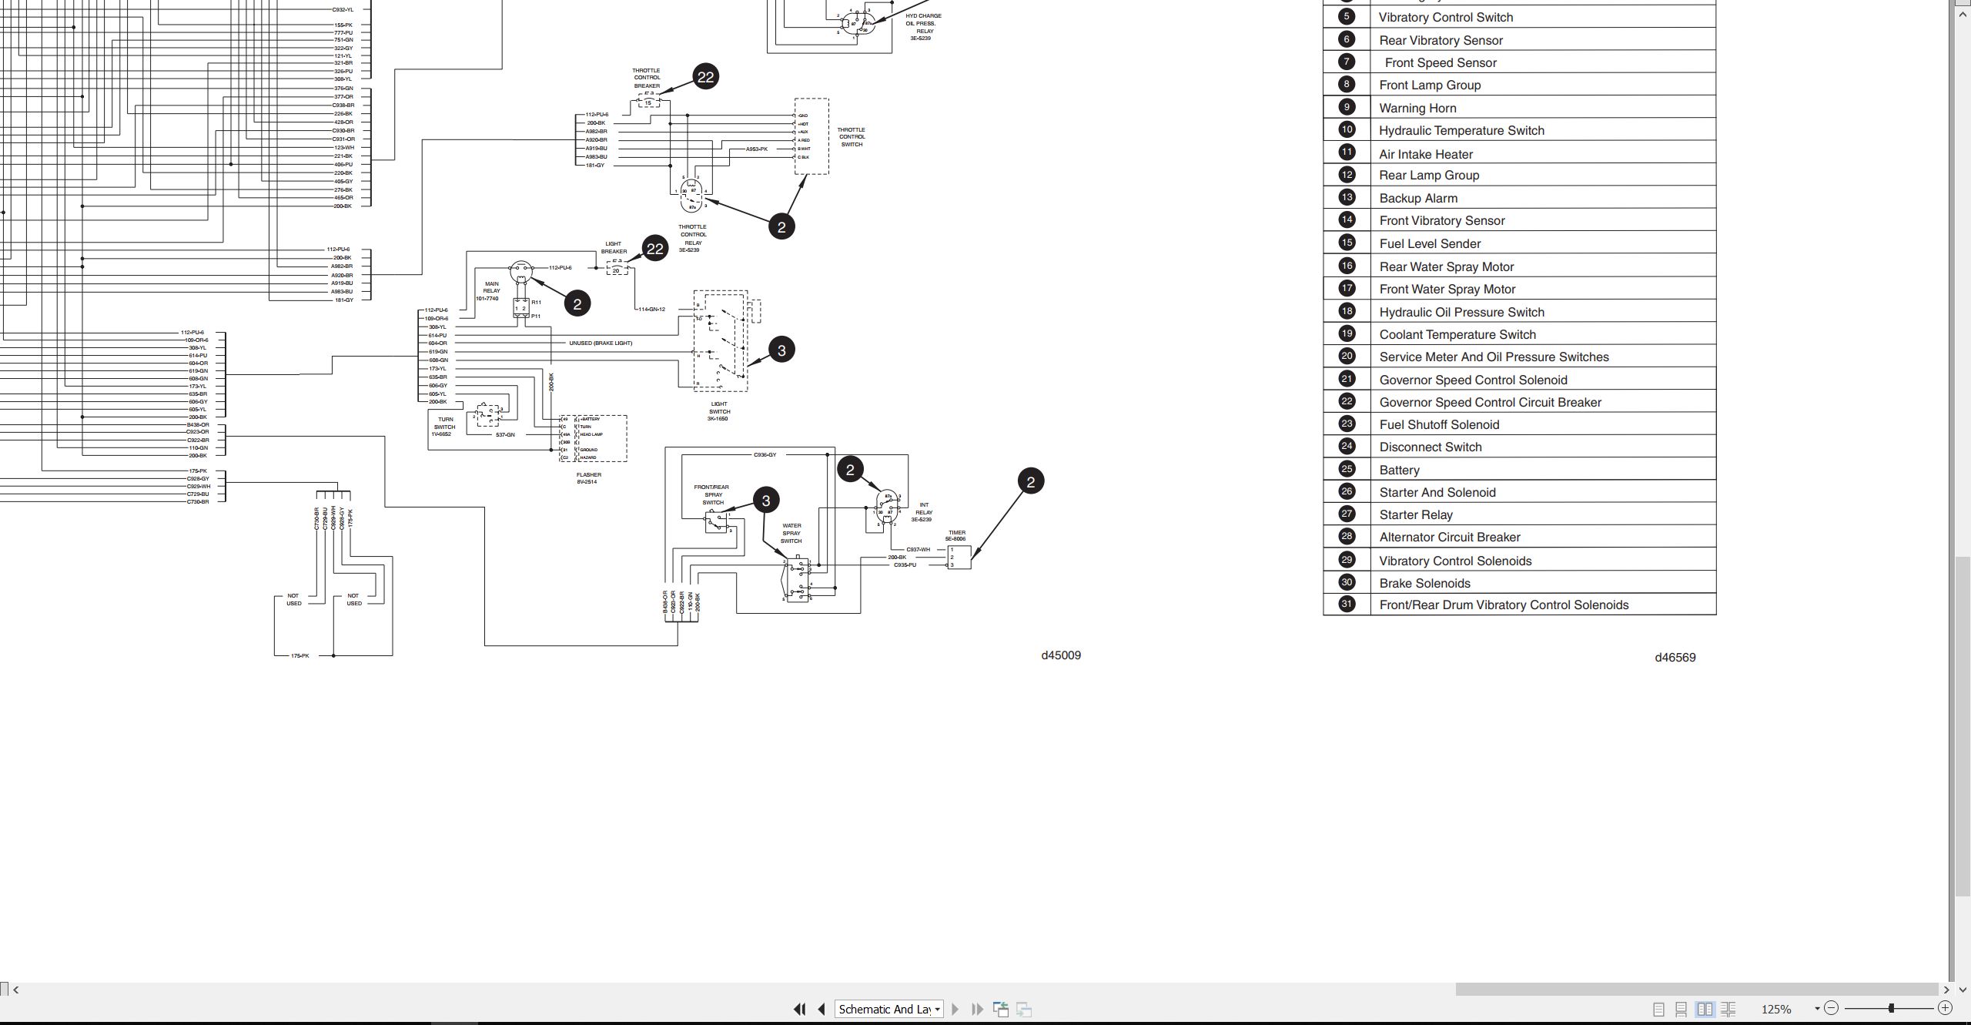Image resolution: width=1971 pixels, height=1025 pixels.
Task: Click the "Alternator Circuit Breaker" legend entry
Action: (1450, 537)
